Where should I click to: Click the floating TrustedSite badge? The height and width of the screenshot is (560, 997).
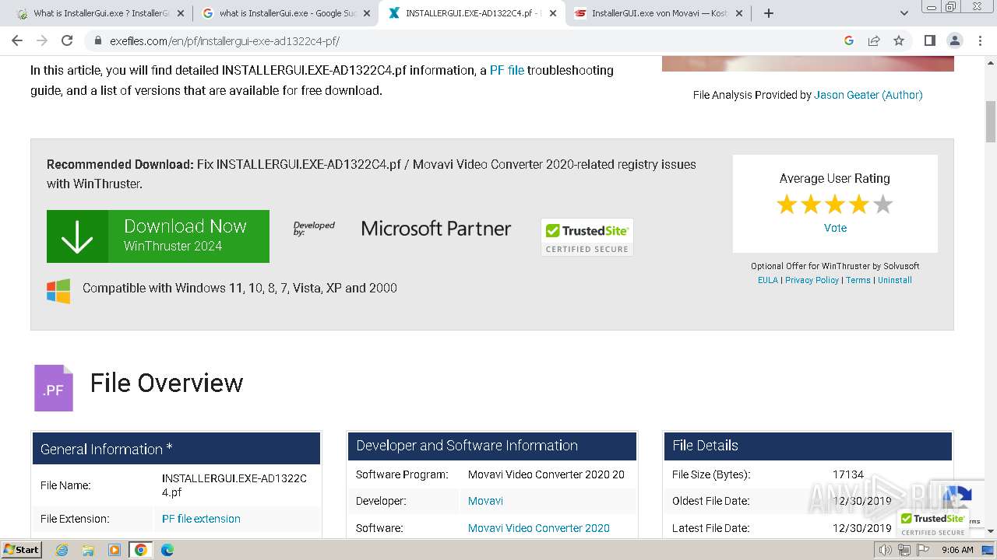coord(932,523)
